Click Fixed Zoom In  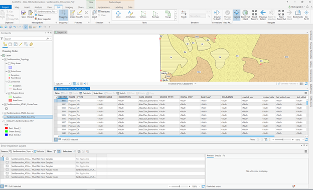254,15
